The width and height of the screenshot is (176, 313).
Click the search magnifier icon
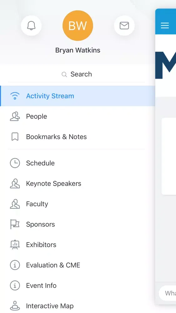(x=64, y=74)
